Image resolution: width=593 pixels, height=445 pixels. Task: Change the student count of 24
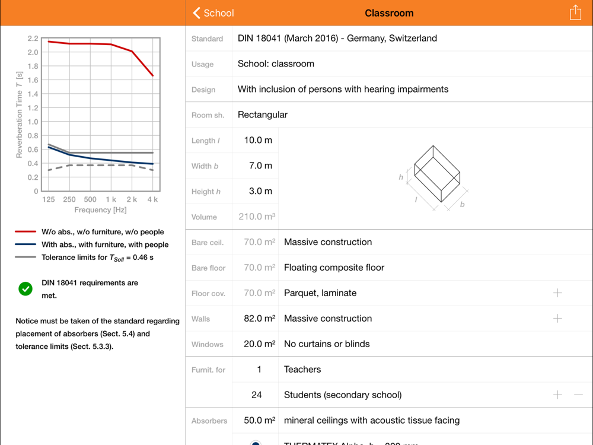click(256, 395)
